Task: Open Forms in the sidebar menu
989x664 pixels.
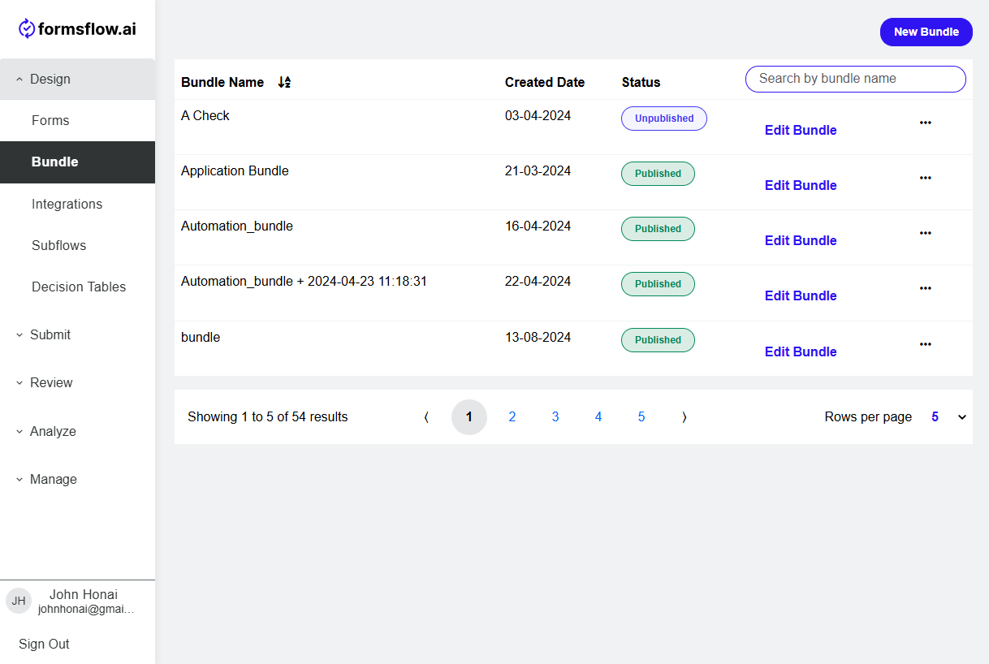Action: point(50,120)
